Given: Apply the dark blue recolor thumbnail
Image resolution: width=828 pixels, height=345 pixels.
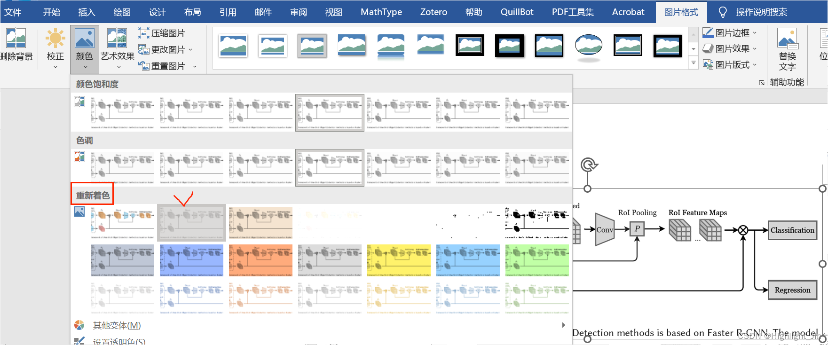Looking at the screenshot, I should [191, 260].
